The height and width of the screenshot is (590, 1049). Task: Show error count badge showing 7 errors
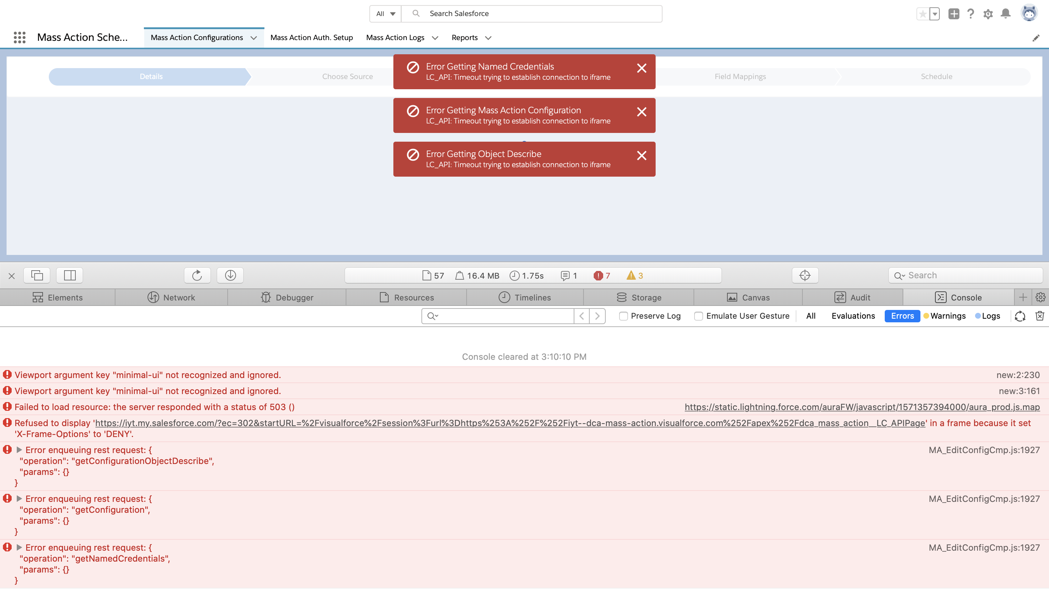pyautogui.click(x=602, y=275)
